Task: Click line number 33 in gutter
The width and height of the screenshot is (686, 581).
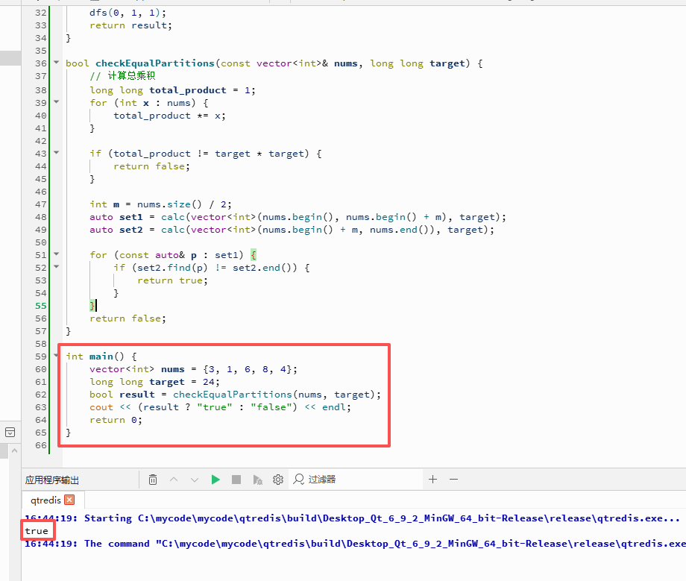Action: (x=41, y=25)
